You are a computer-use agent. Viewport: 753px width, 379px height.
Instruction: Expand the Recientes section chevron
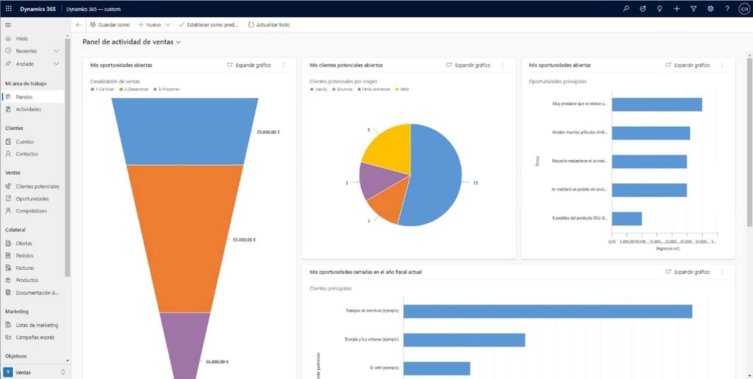point(56,51)
